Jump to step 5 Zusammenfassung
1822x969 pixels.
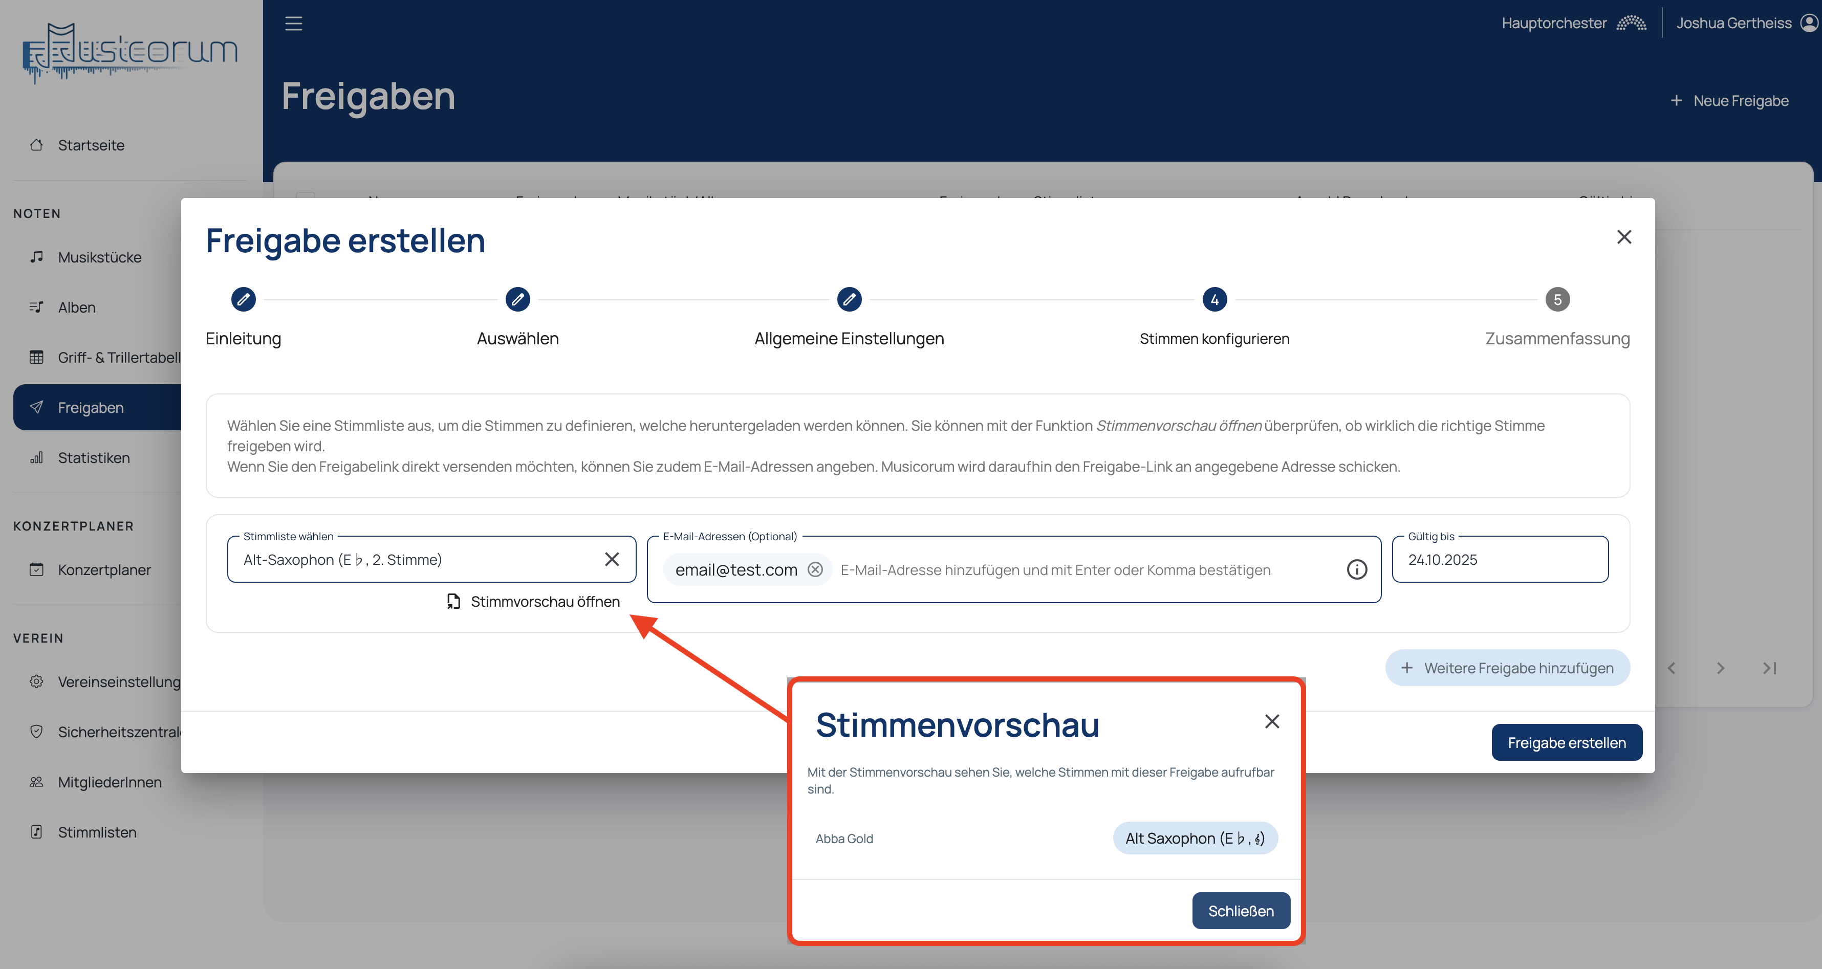point(1557,299)
